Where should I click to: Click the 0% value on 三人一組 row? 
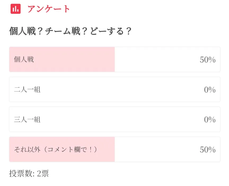tap(210, 120)
